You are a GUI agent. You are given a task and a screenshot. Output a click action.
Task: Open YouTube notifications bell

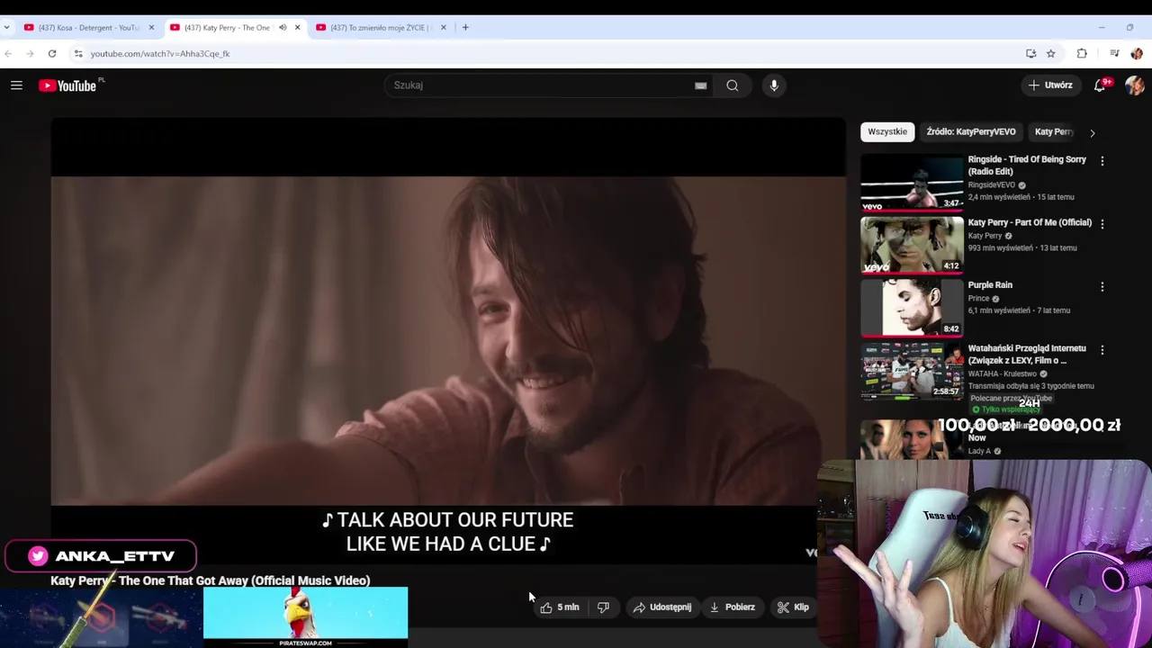1100,85
